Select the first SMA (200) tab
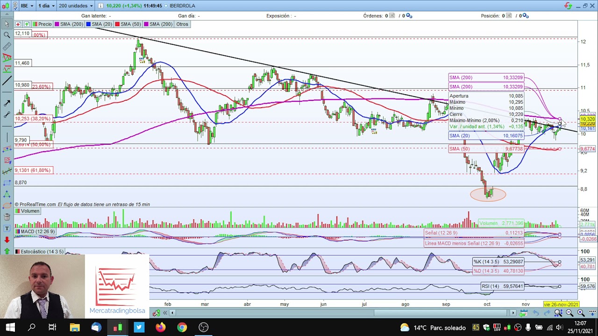 pyautogui.click(x=69, y=24)
